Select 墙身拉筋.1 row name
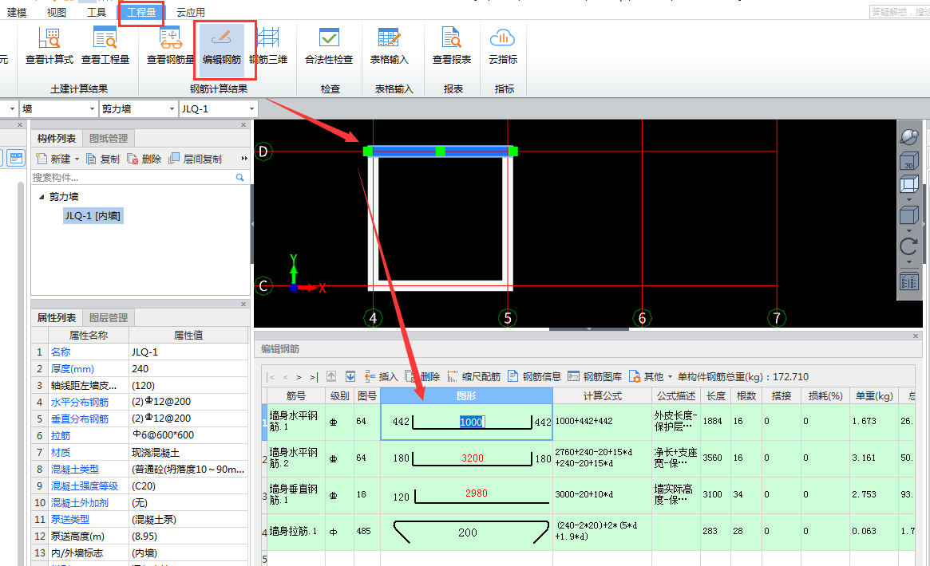Image resolution: width=930 pixels, height=566 pixels. pyautogui.click(x=294, y=531)
